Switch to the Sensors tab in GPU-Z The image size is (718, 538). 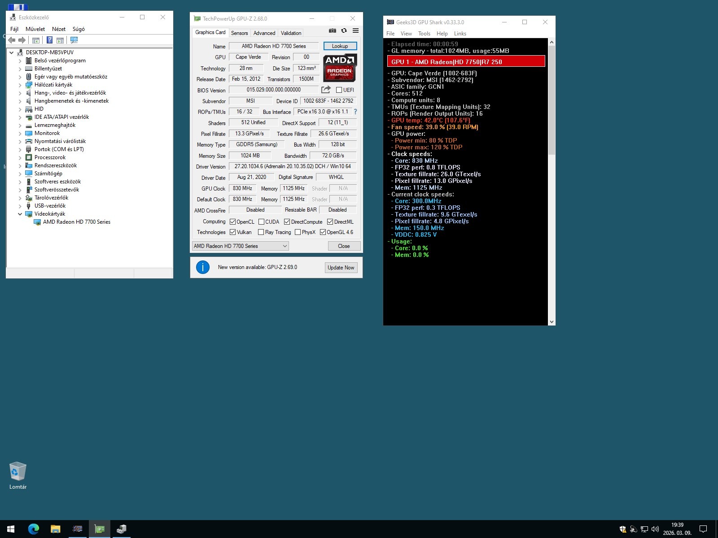(x=239, y=33)
